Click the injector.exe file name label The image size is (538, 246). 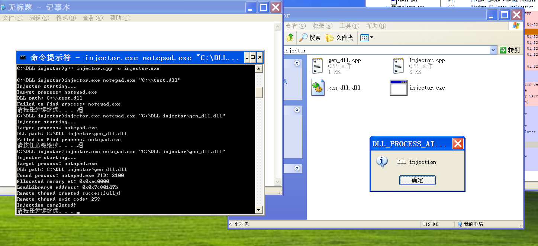[427, 88]
